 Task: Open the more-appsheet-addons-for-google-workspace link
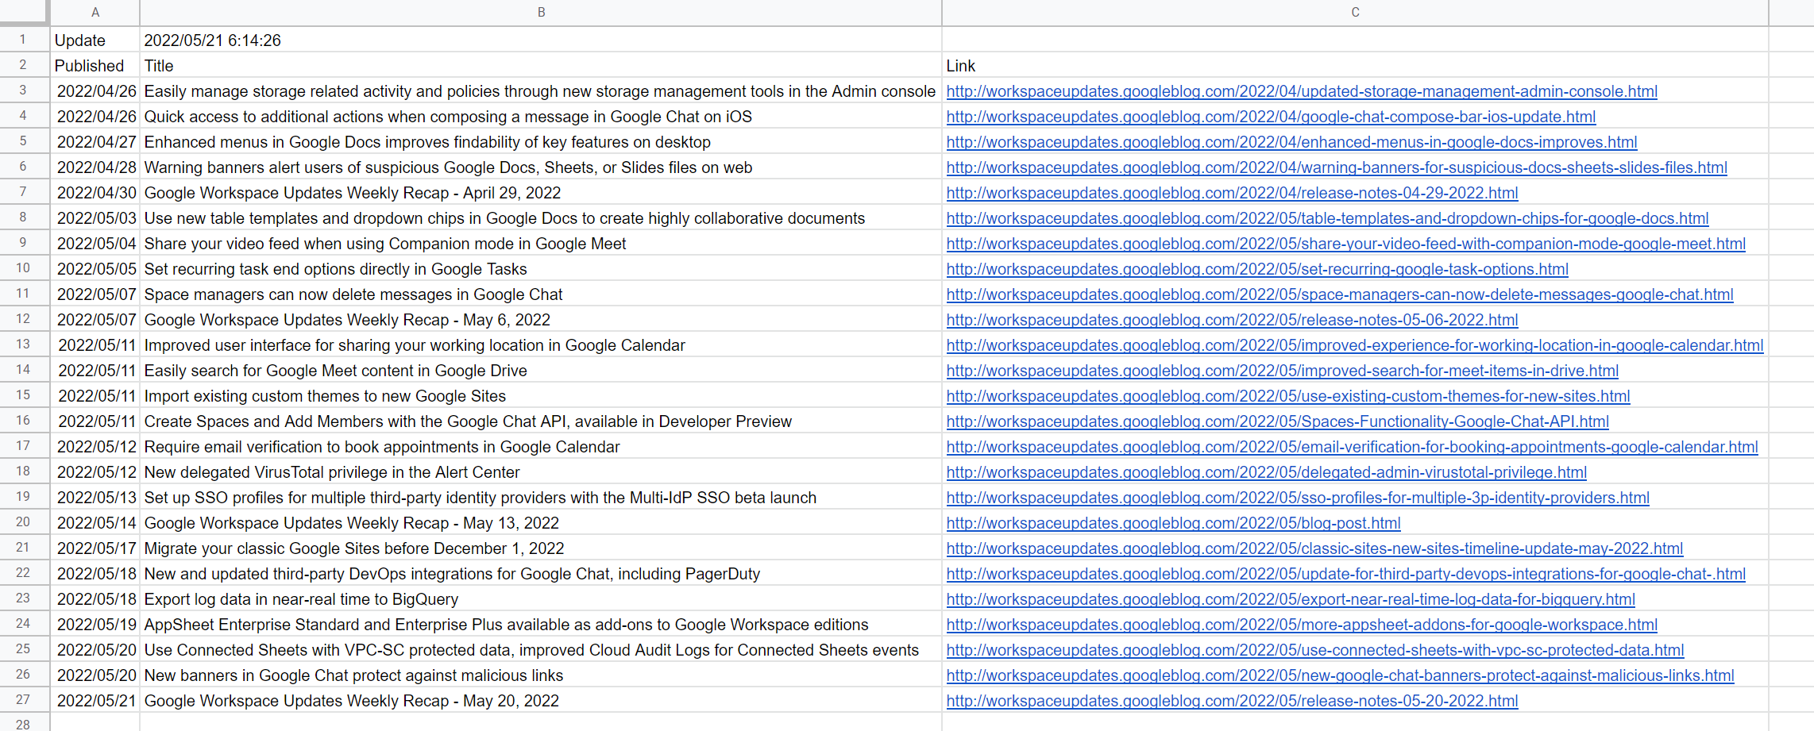click(1302, 625)
